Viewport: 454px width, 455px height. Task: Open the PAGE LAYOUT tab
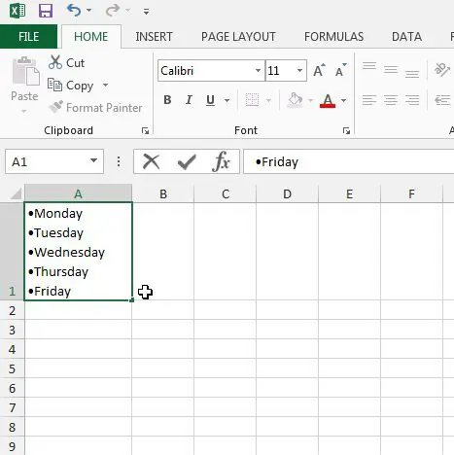238,37
